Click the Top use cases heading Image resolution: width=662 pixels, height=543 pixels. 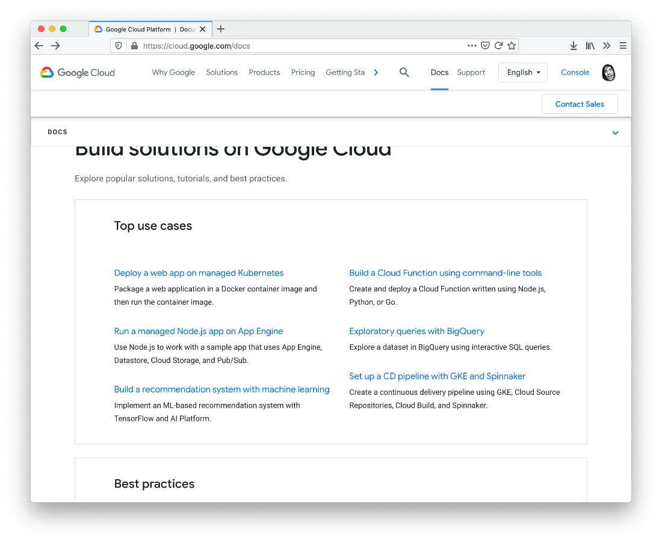153,226
